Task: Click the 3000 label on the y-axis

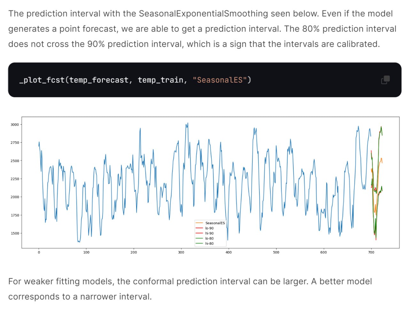Action: [x=15, y=124]
